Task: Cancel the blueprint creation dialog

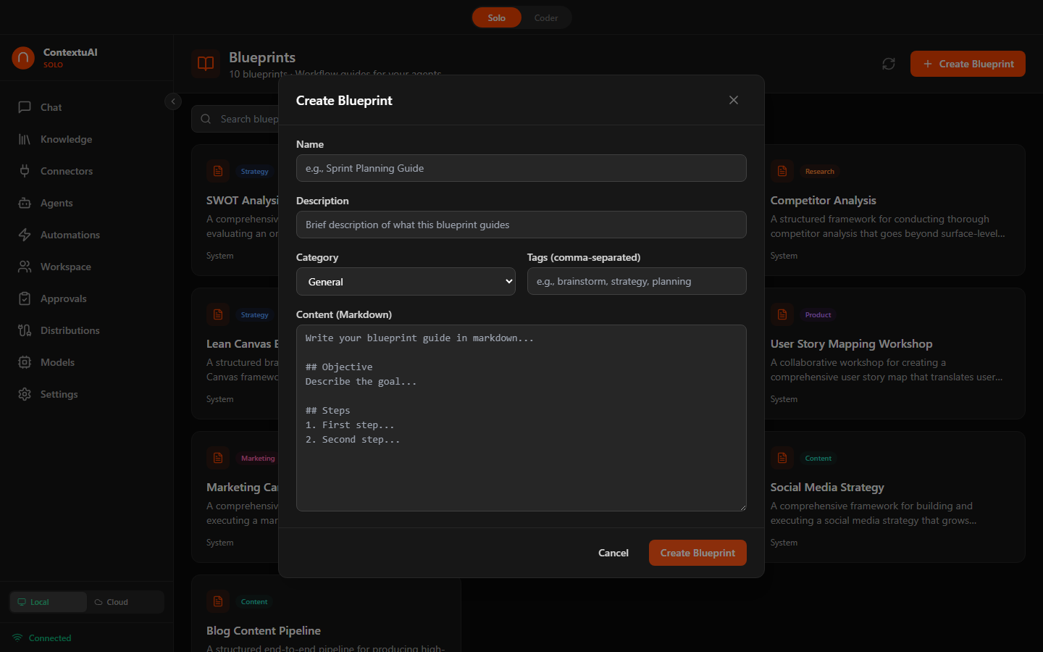Action: point(613,553)
